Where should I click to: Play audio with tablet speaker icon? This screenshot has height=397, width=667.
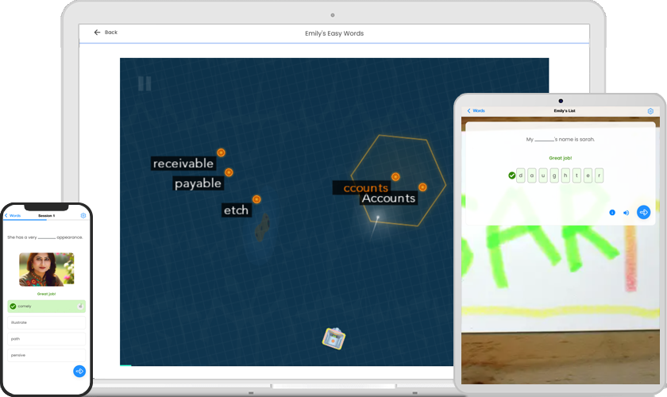point(627,213)
